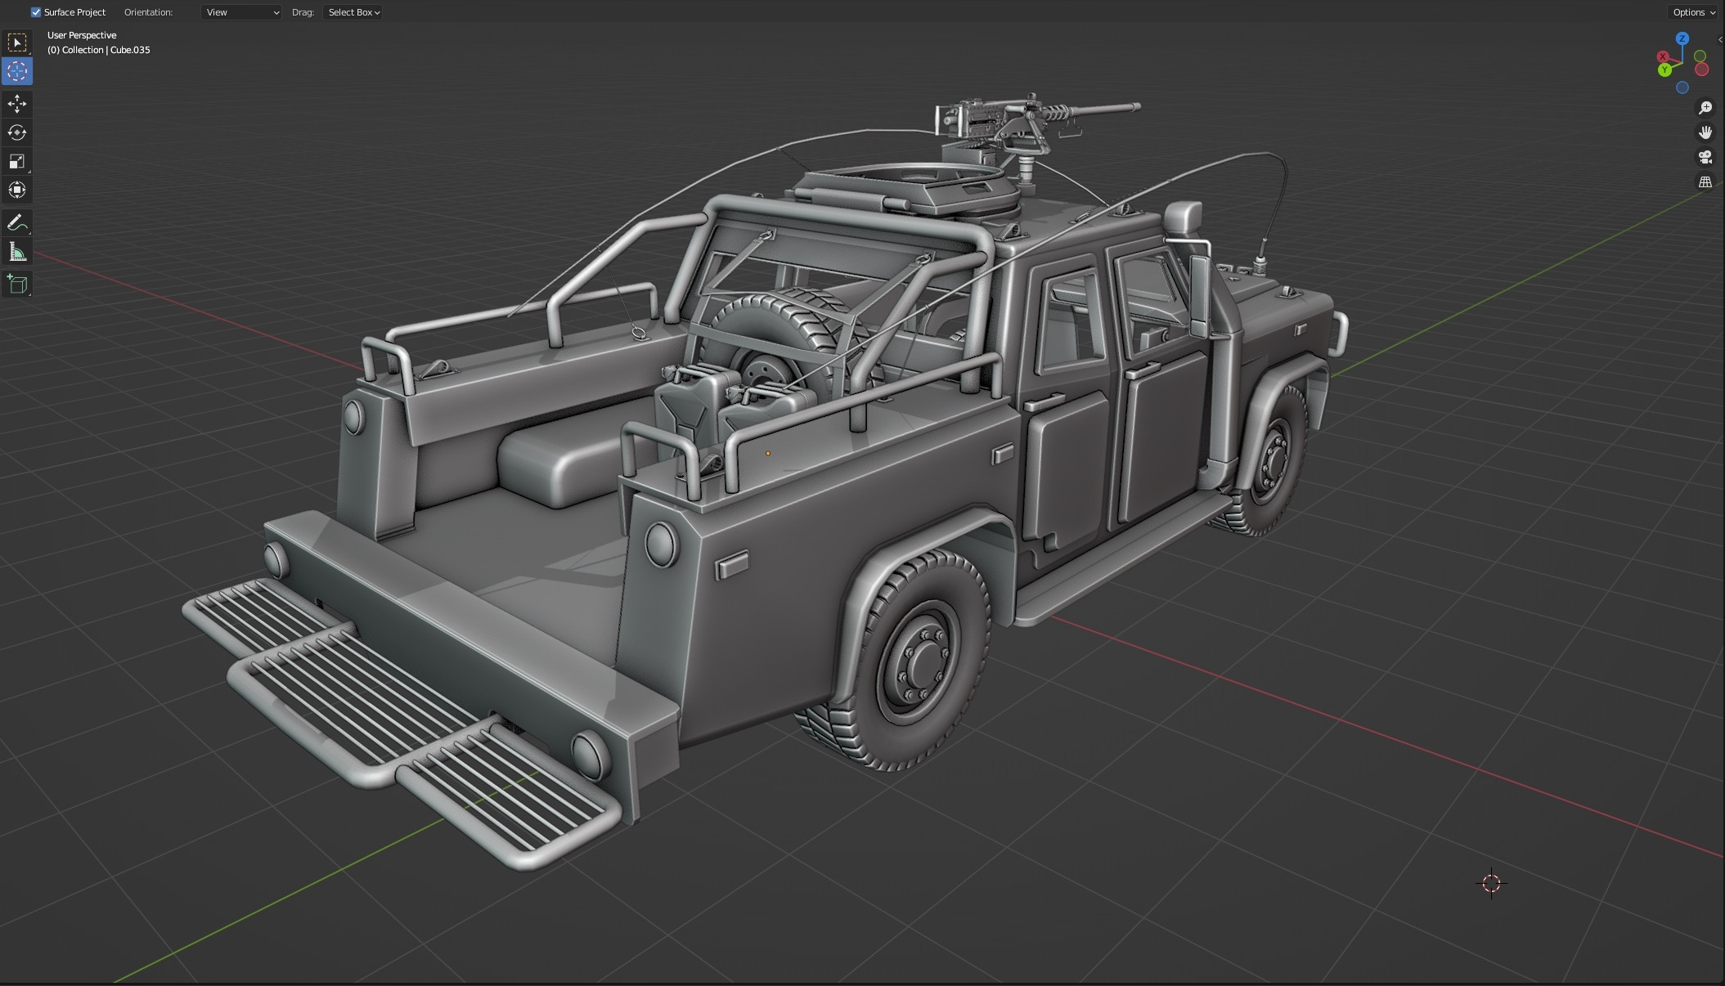Activate the Transform tool
The width and height of the screenshot is (1725, 986).
[x=16, y=190]
